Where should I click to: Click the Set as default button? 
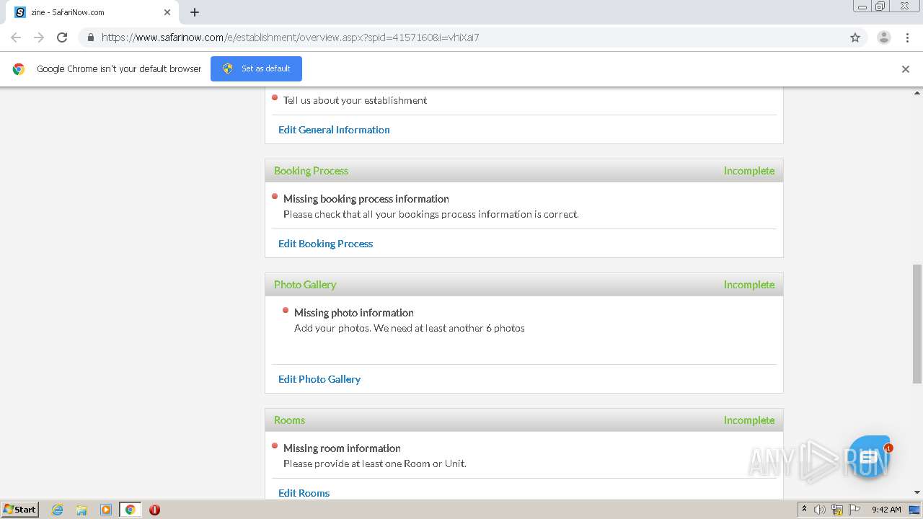[x=256, y=68]
